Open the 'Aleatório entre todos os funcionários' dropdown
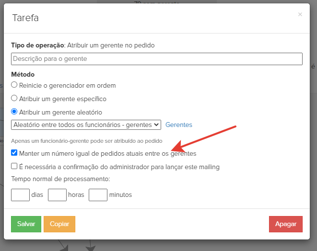This screenshot has height=251, width=317. click(86, 125)
